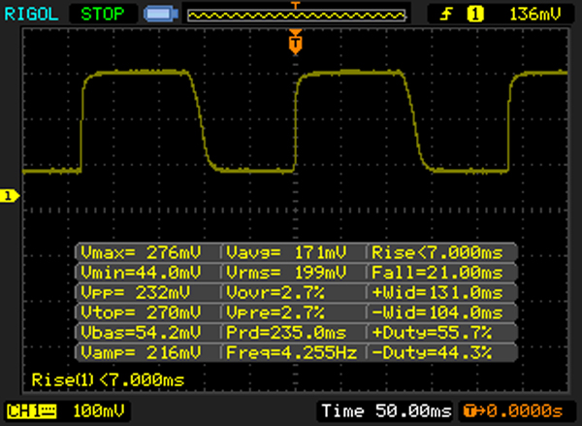Select the Rise<7.000ms table entry
The height and width of the screenshot is (426, 582).
[437, 252]
